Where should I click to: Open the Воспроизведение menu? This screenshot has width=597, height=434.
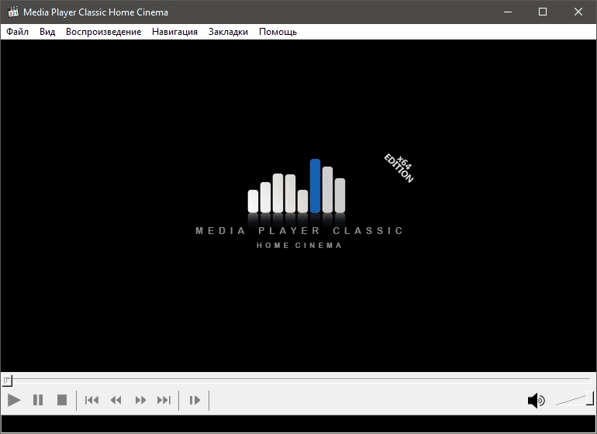tap(104, 32)
